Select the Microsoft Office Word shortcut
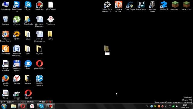Viewport: 193px width, 109px height. (x=17, y=51)
